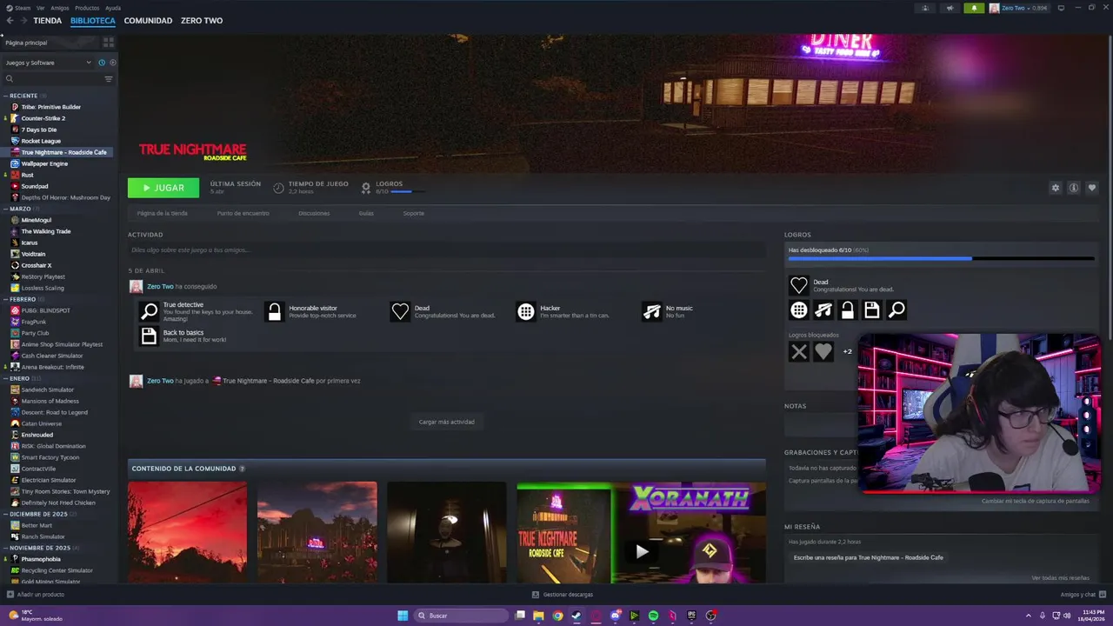Open game info icon next to gear
This screenshot has width=1113, height=626.
click(x=1074, y=188)
